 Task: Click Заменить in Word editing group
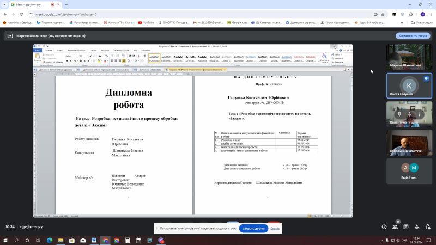pos(337,58)
